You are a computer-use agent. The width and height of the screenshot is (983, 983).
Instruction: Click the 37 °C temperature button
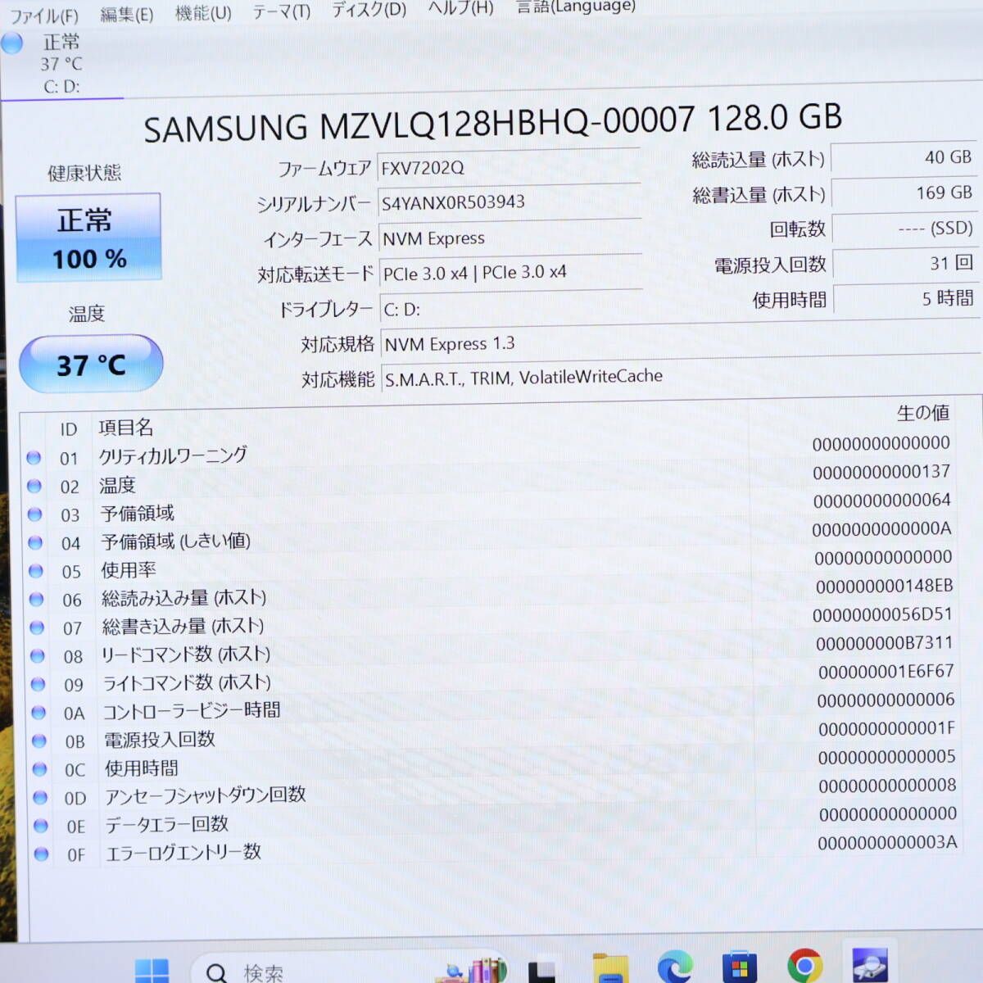(x=91, y=364)
